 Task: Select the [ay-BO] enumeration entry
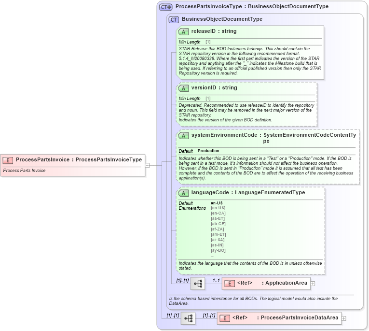pyautogui.click(x=218, y=250)
